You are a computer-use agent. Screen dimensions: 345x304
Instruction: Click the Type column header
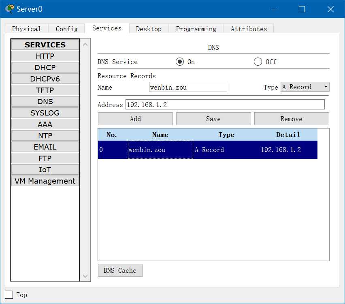tap(226, 135)
